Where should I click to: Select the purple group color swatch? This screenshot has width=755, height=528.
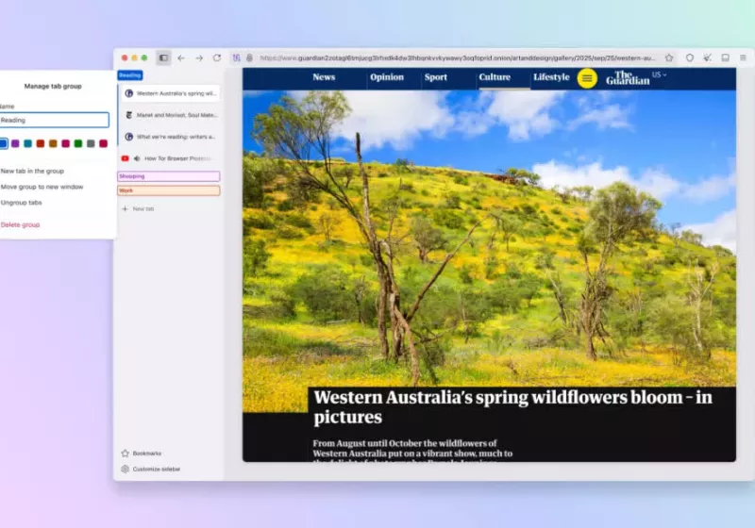(15, 143)
